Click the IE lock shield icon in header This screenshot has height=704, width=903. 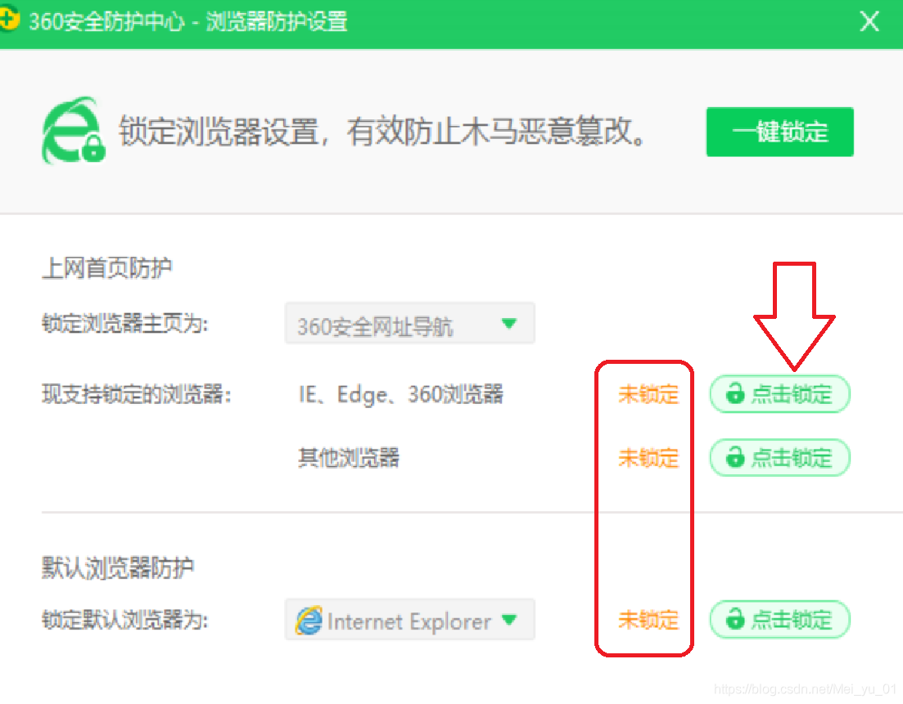point(73,131)
